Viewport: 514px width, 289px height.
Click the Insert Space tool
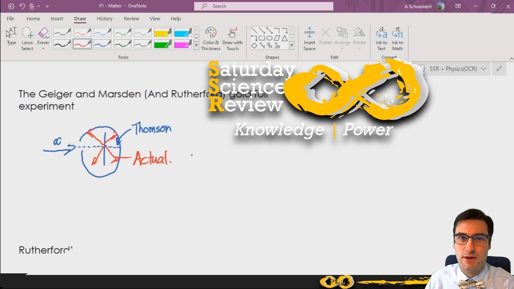click(x=309, y=39)
